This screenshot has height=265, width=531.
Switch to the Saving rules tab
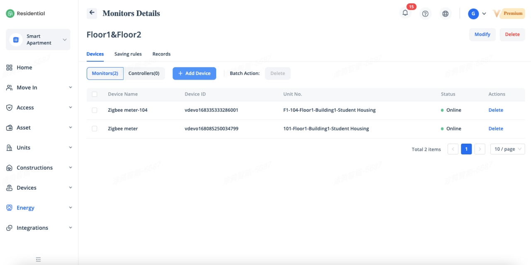(x=128, y=54)
